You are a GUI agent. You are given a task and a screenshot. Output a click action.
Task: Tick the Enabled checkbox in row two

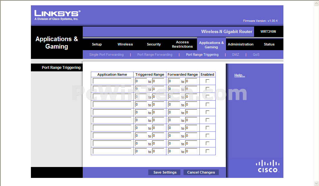[208, 89]
